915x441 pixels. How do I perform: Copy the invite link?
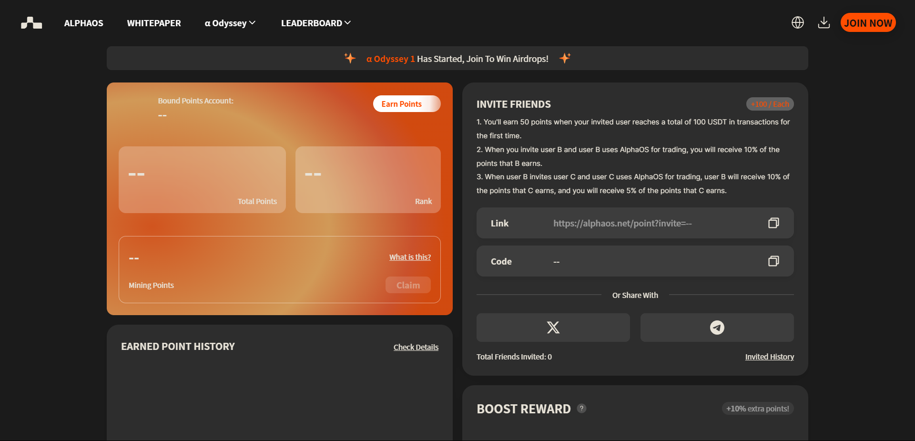[773, 223]
